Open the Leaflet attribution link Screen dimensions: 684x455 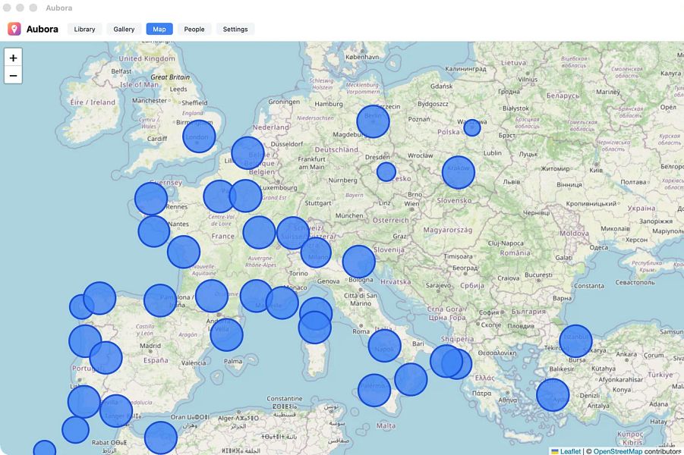[570, 451]
